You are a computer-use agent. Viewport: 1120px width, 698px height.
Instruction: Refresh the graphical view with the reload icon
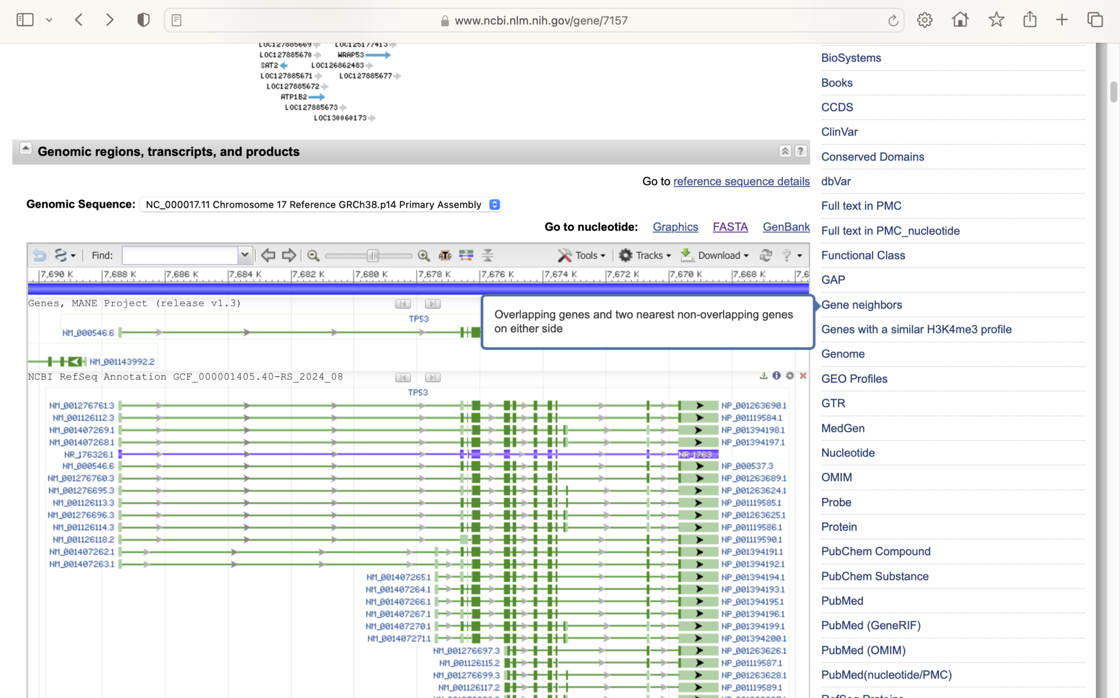pos(766,255)
